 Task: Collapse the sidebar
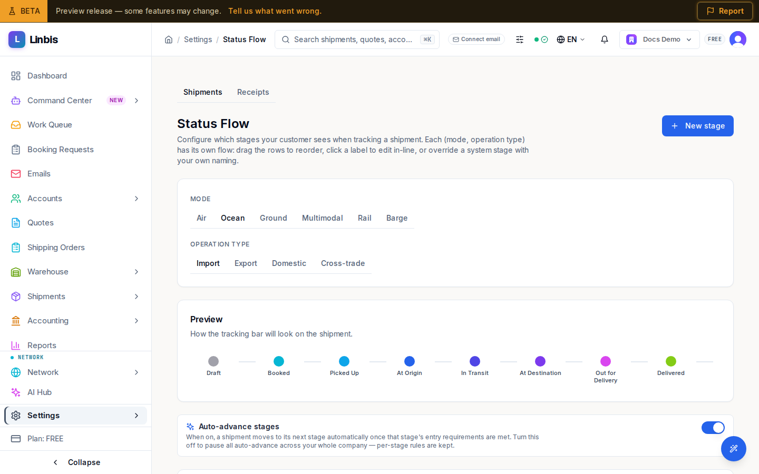[x=76, y=462]
